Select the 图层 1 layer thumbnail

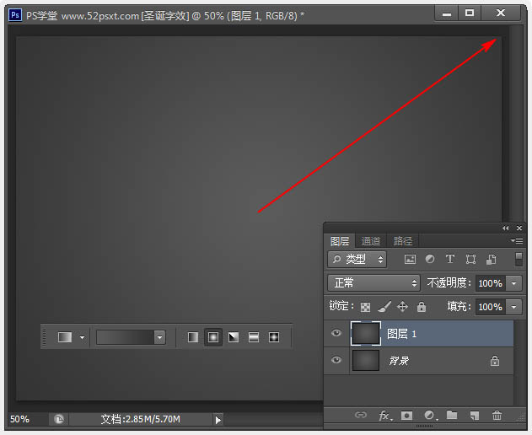(366, 334)
